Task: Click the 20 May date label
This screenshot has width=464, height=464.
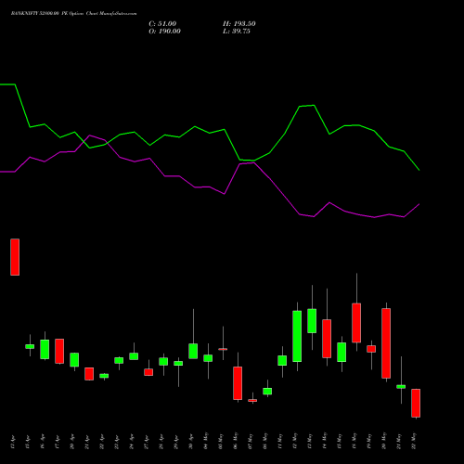Action: tap(384, 441)
